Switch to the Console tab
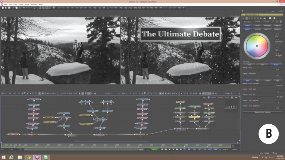 (x=213, y=97)
